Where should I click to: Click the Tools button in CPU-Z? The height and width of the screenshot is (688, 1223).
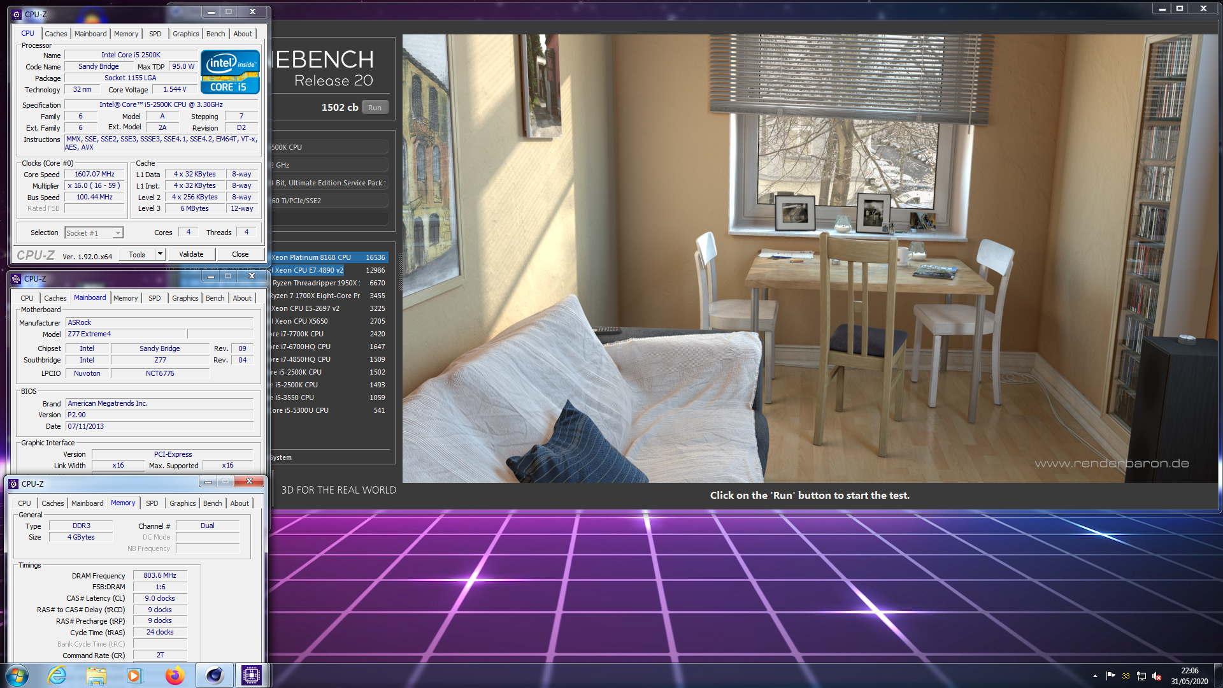137,254
